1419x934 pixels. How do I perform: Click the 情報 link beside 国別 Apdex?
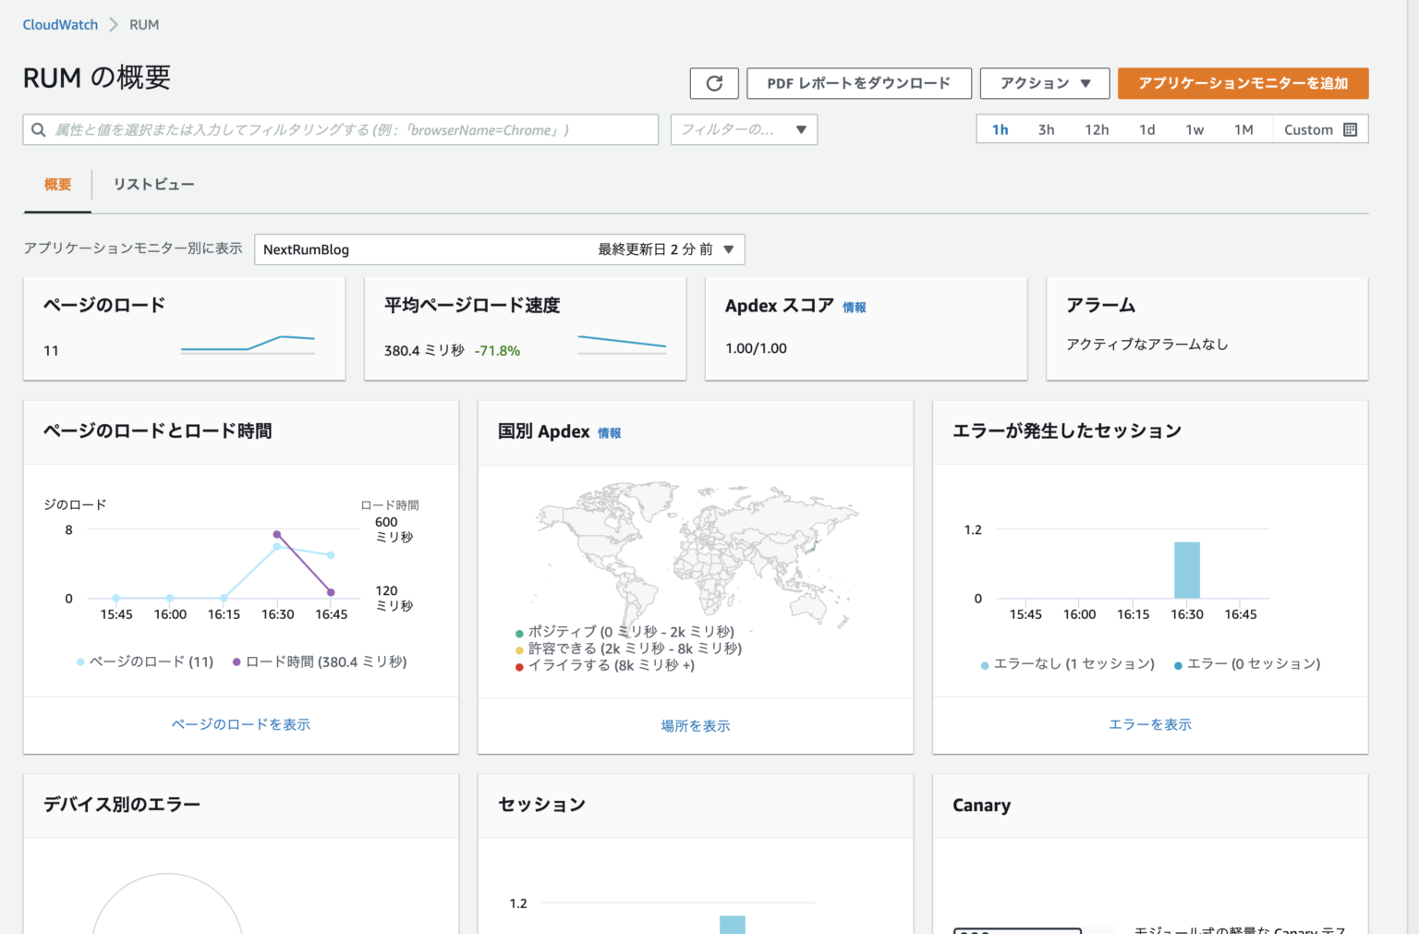(x=610, y=432)
